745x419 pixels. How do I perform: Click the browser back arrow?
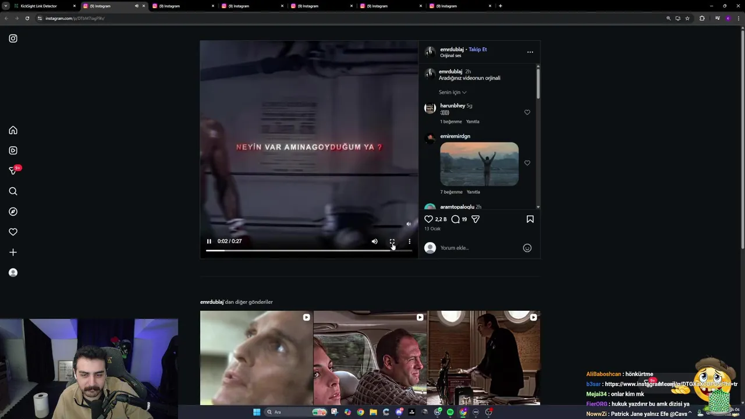click(x=6, y=18)
